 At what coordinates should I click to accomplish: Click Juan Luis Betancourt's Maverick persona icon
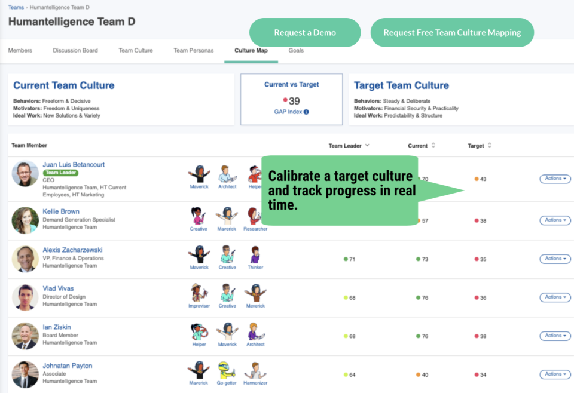click(x=199, y=174)
